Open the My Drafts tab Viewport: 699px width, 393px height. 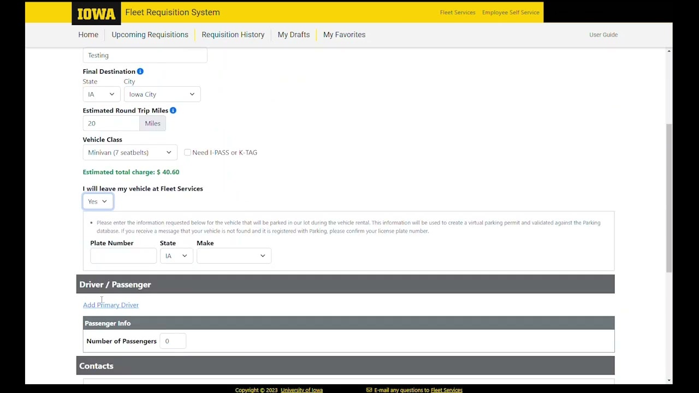click(x=294, y=34)
